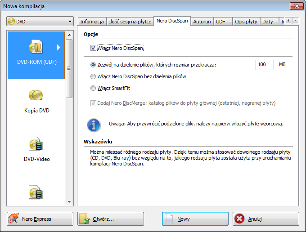Click the blue information icon beside Uwaga note
The width and height of the screenshot is (306, 232).
(x=94, y=125)
